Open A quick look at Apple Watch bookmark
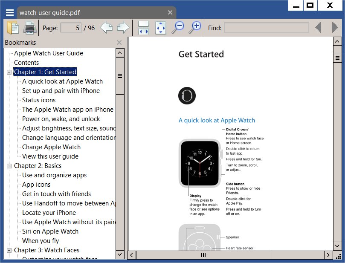This screenshot has height=263, width=345. pos(63,81)
